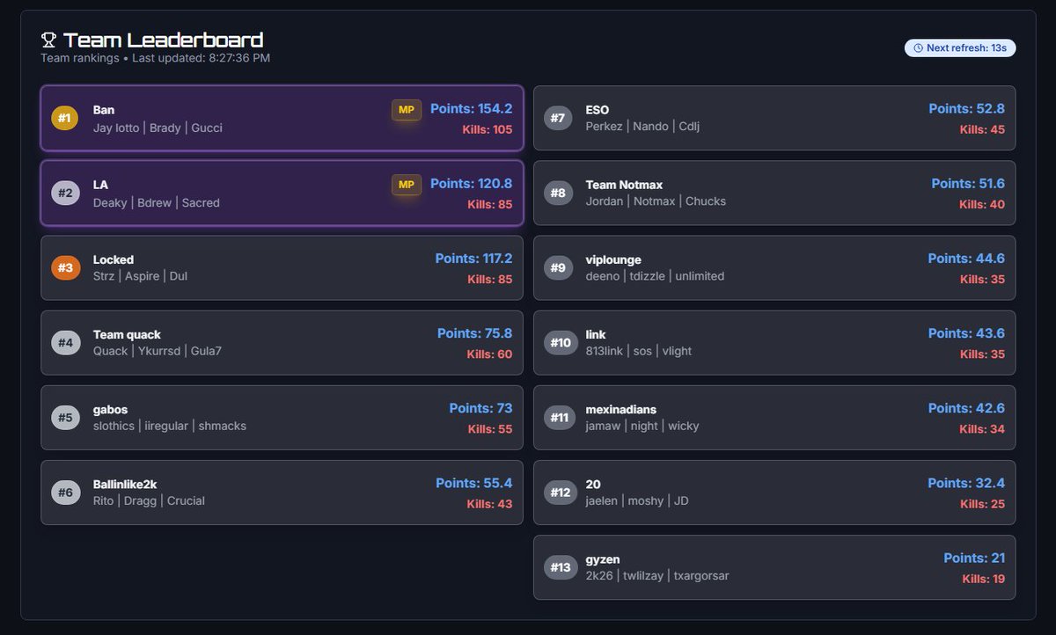Click Points: 120.8 value

click(x=471, y=184)
